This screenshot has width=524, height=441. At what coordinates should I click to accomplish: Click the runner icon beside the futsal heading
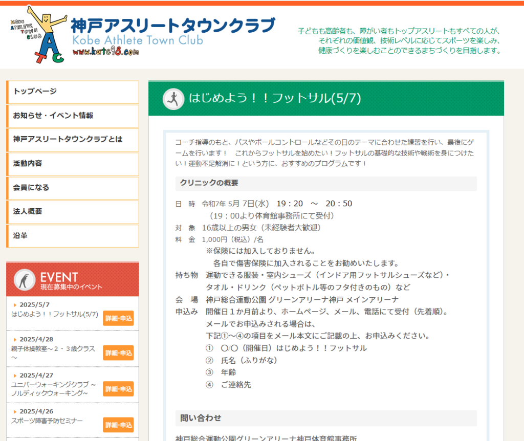[x=173, y=99]
